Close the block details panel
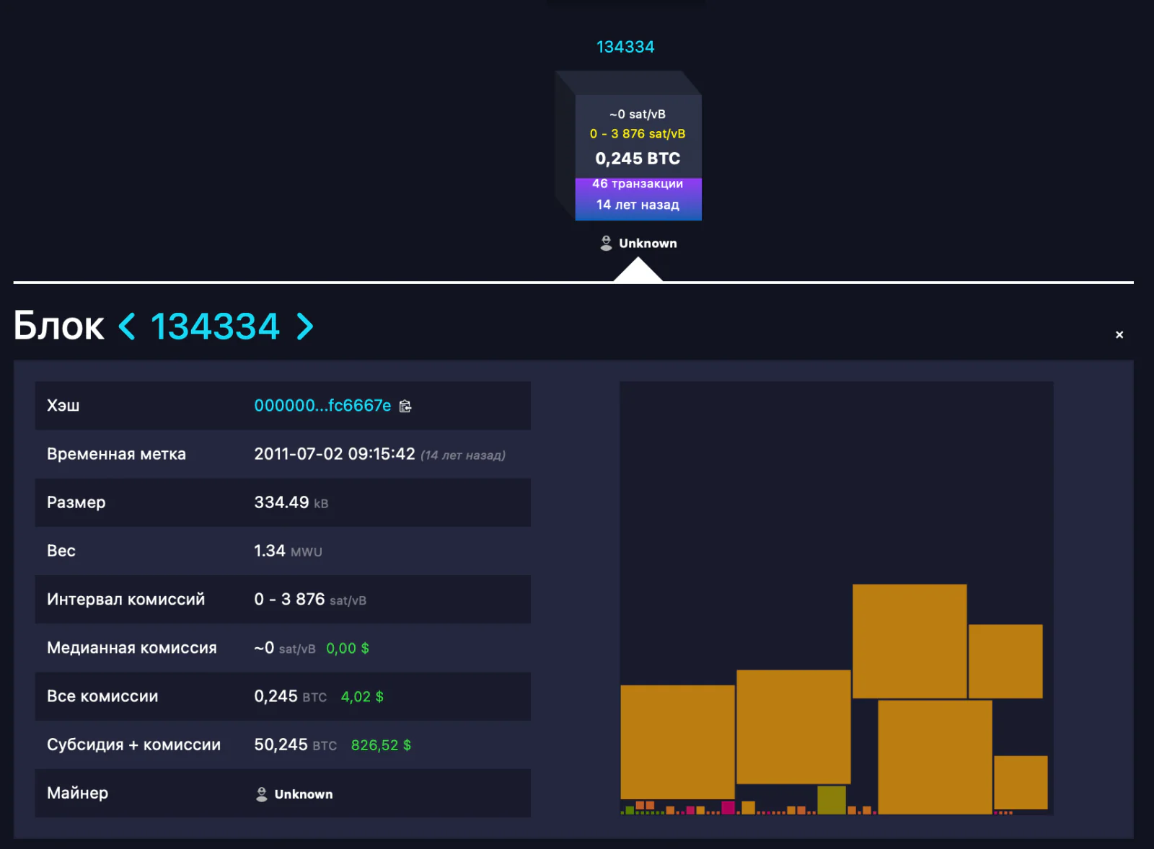The width and height of the screenshot is (1154, 849). pyautogui.click(x=1119, y=334)
